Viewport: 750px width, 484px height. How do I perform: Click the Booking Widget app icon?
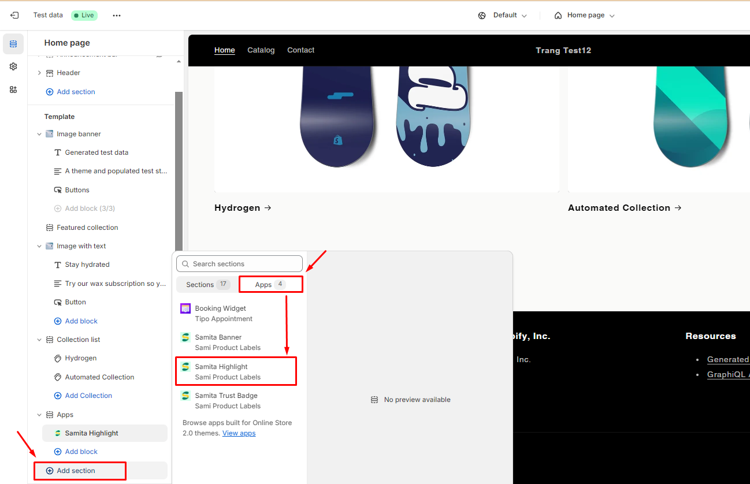point(185,308)
